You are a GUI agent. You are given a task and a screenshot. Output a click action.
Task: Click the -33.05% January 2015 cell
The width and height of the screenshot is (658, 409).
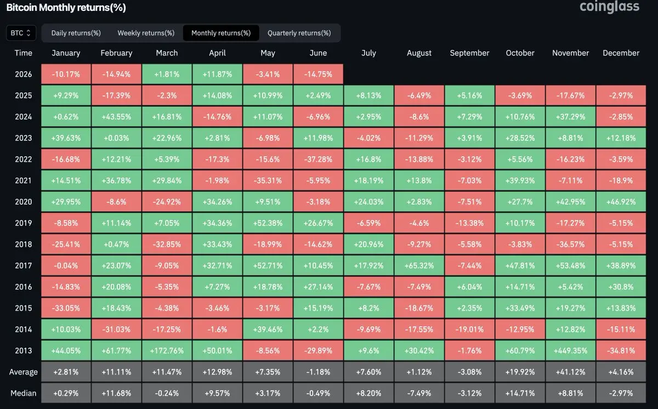(66, 308)
